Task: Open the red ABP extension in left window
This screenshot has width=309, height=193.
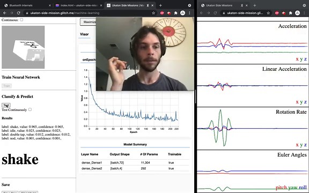Action: [162, 13]
